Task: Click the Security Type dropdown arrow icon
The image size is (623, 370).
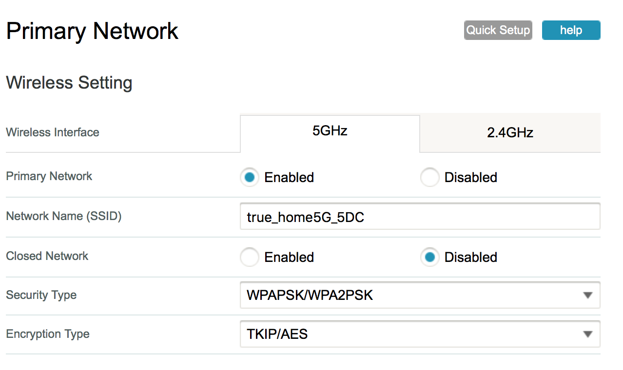Action: (x=587, y=296)
